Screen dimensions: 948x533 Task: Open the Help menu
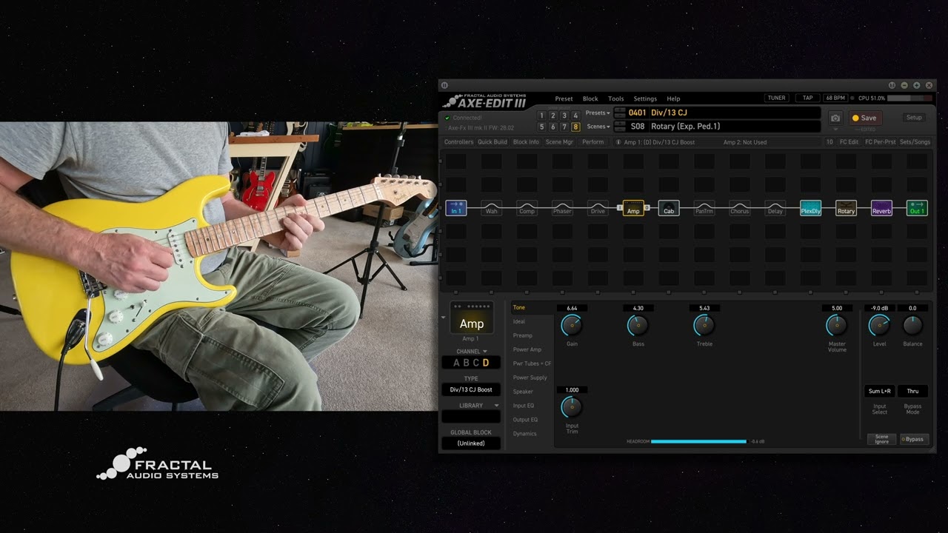673,98
